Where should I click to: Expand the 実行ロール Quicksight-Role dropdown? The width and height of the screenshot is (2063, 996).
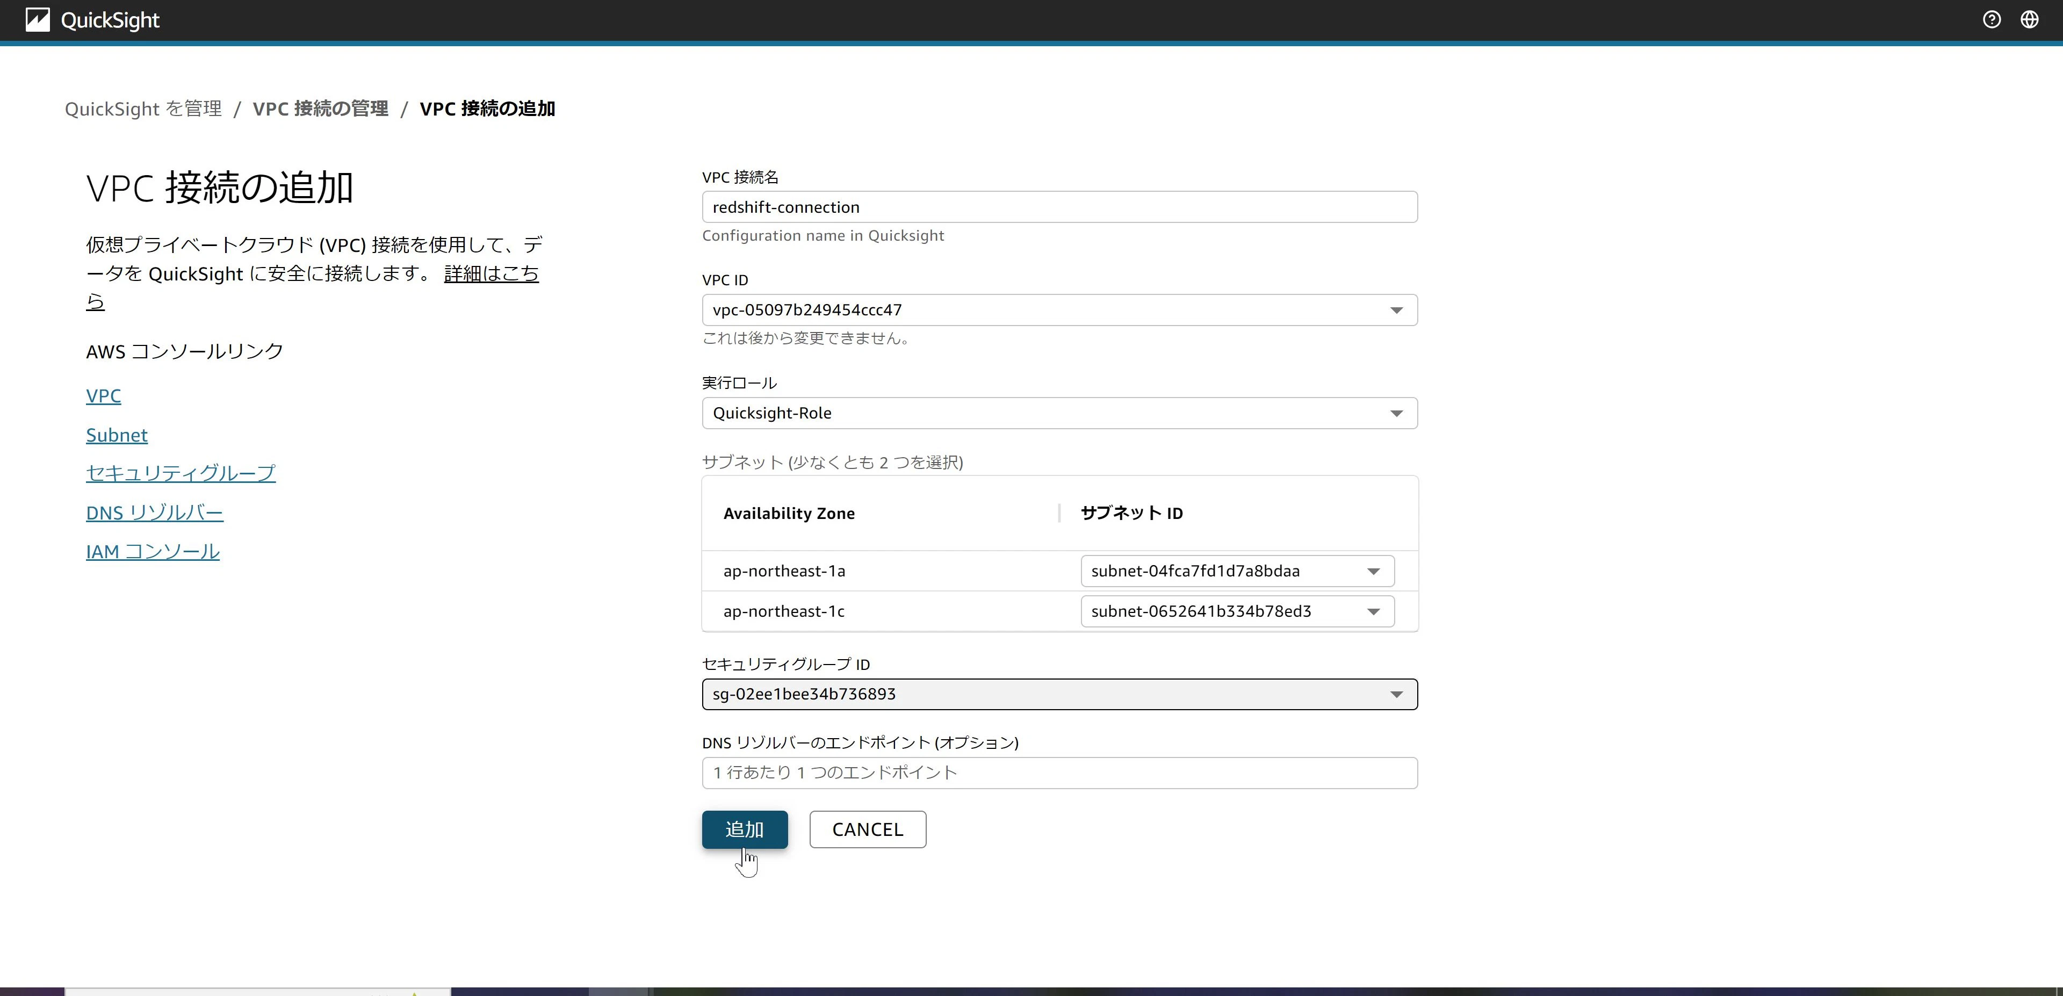point(1059,413)
